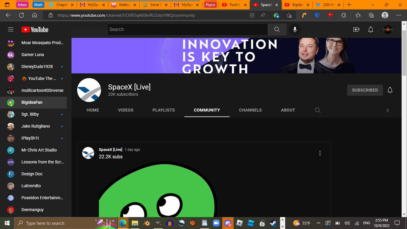Open browser settings ellipsis menu
The image size is (407, 229).
[x=399, y=15]
